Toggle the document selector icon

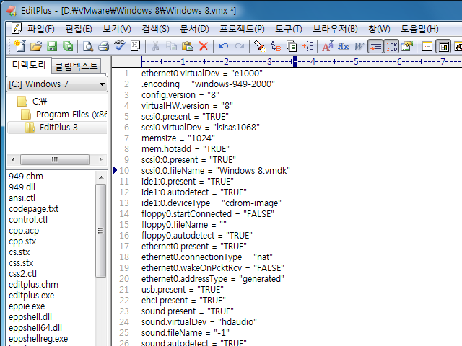coord(427,46)
